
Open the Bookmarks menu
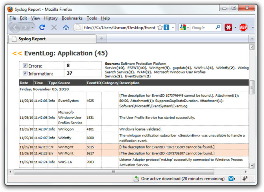click(x=72, y=18)
